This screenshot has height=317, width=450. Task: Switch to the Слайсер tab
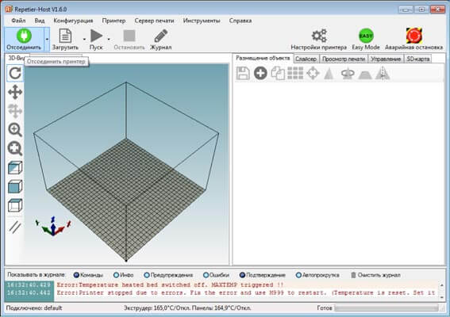click(306, 59)
